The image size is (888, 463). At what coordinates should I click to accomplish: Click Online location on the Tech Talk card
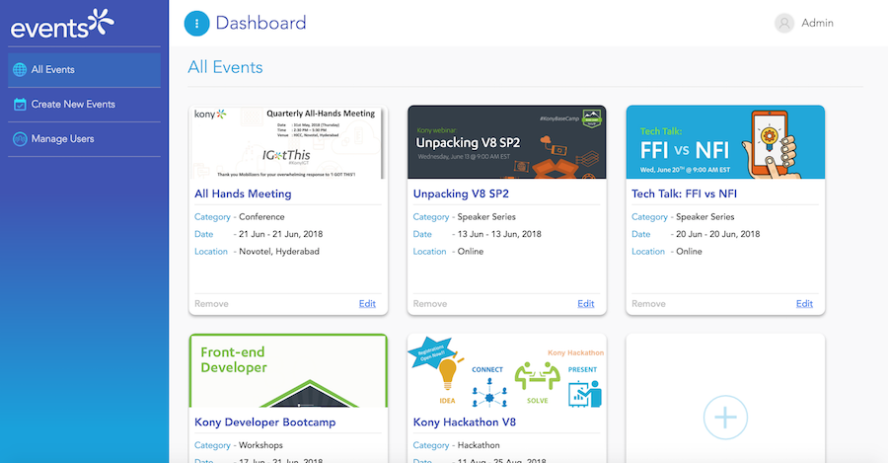tap(690, 252)
